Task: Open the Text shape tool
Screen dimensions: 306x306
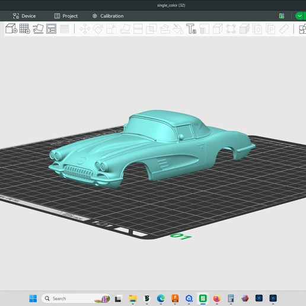Action: (x=191, y=29)
